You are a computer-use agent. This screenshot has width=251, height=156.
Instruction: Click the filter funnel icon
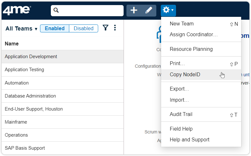(105, 28)
